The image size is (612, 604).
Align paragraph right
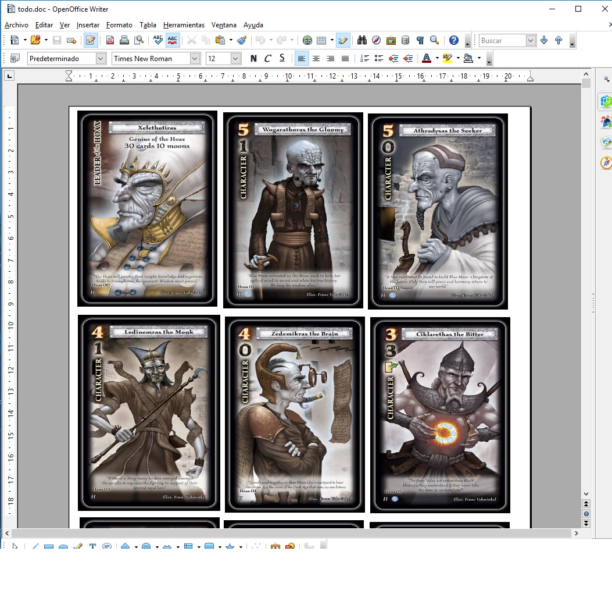tap(331, 59)
